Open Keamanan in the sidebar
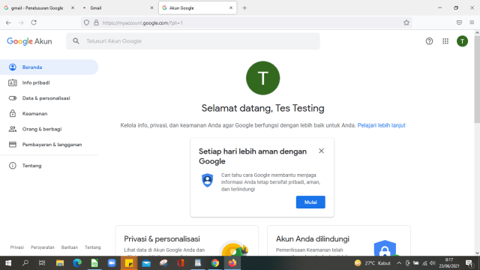This screenshot has width=480, height=270. (x=49, y=113)
